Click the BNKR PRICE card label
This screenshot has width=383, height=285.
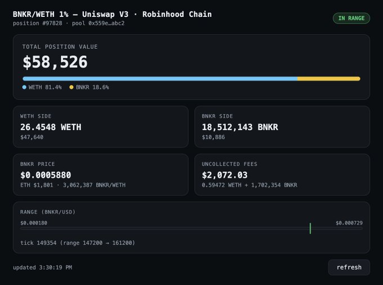37,164
